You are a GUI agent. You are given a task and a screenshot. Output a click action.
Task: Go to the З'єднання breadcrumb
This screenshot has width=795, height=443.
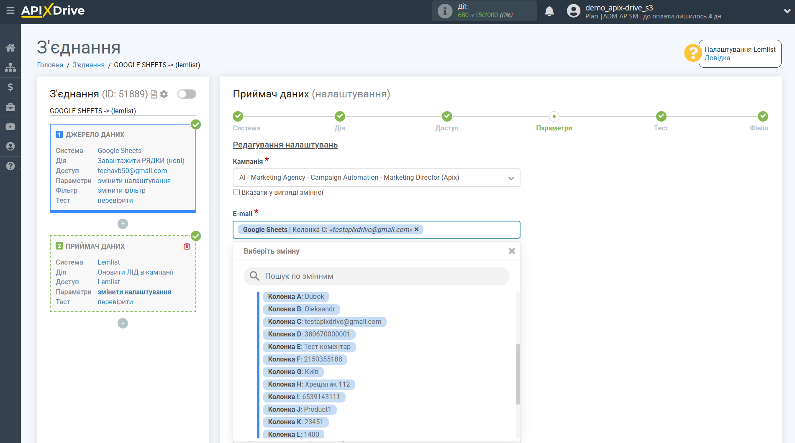pos(88,65)
